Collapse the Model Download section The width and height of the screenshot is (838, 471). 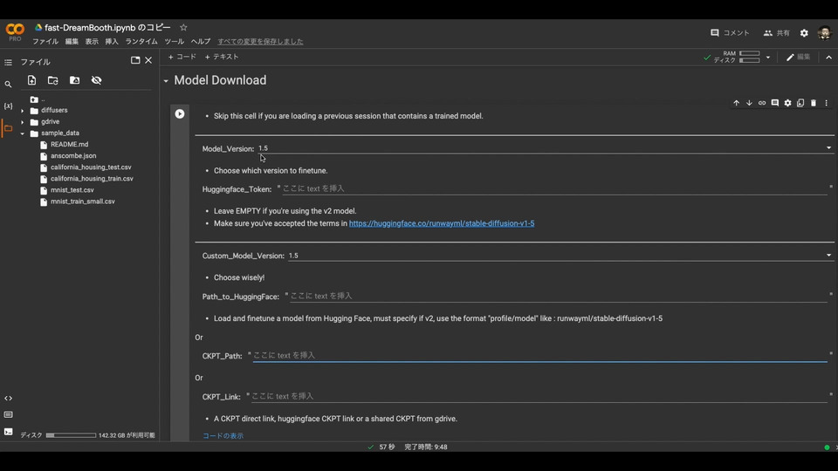coord(165,81)
